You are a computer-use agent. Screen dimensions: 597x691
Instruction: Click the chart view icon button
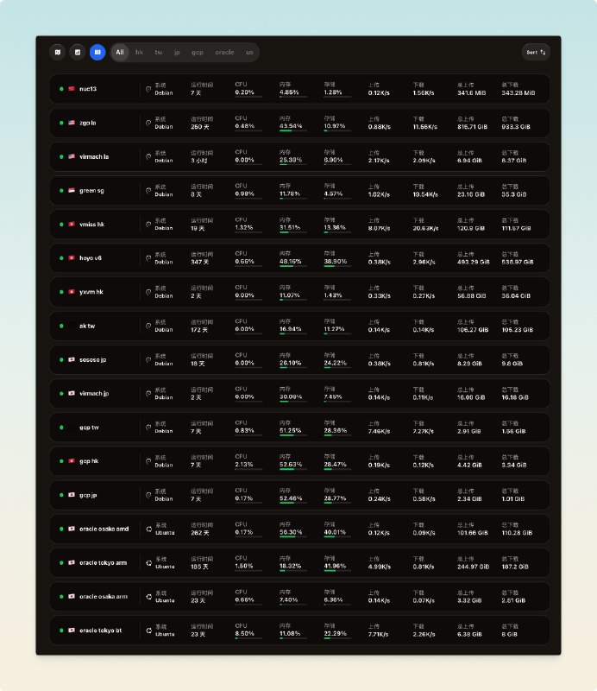[78, 53]
